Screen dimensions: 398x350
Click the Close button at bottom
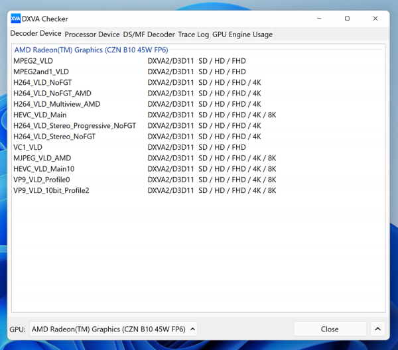(330, 329)
